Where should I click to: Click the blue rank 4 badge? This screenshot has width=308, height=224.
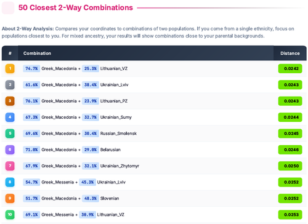click(10, 117)
